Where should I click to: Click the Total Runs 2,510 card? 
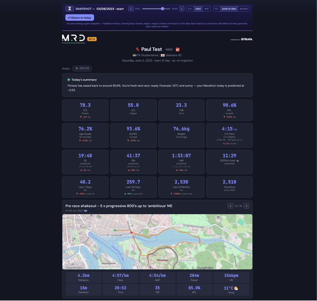click(229, 187)
